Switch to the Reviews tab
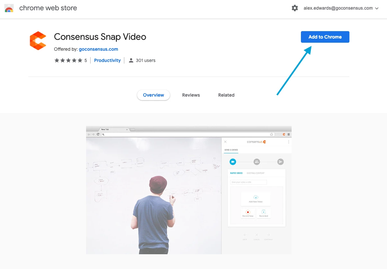 coord(191,95)
